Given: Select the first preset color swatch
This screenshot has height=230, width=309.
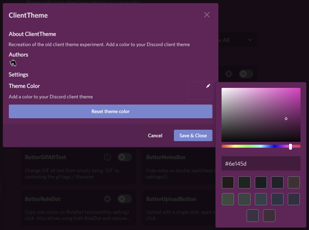Looking at the screenshot, I should 228,182.
